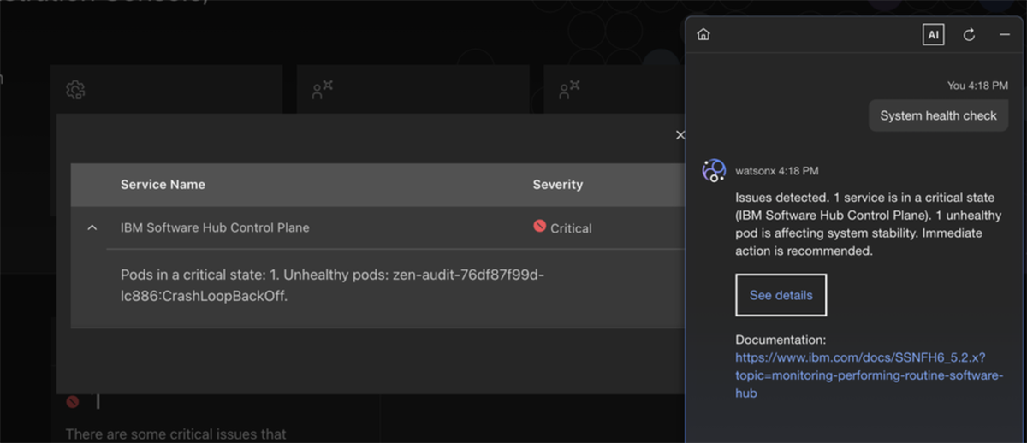
Task: Click the AI label icon in chat header
Action: click(933, 35)
